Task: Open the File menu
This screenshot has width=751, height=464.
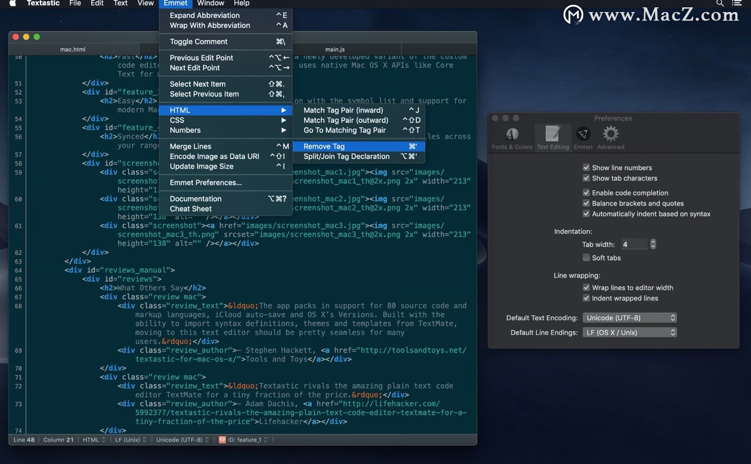Action: [75, 3]
